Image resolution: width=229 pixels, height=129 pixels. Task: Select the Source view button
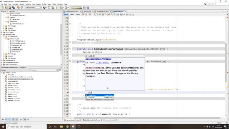click(x=66, y=14)
